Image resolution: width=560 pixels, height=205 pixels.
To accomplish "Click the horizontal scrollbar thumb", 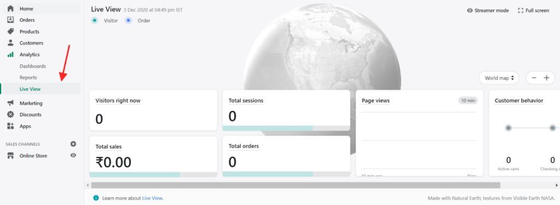I will coord(296,185).
